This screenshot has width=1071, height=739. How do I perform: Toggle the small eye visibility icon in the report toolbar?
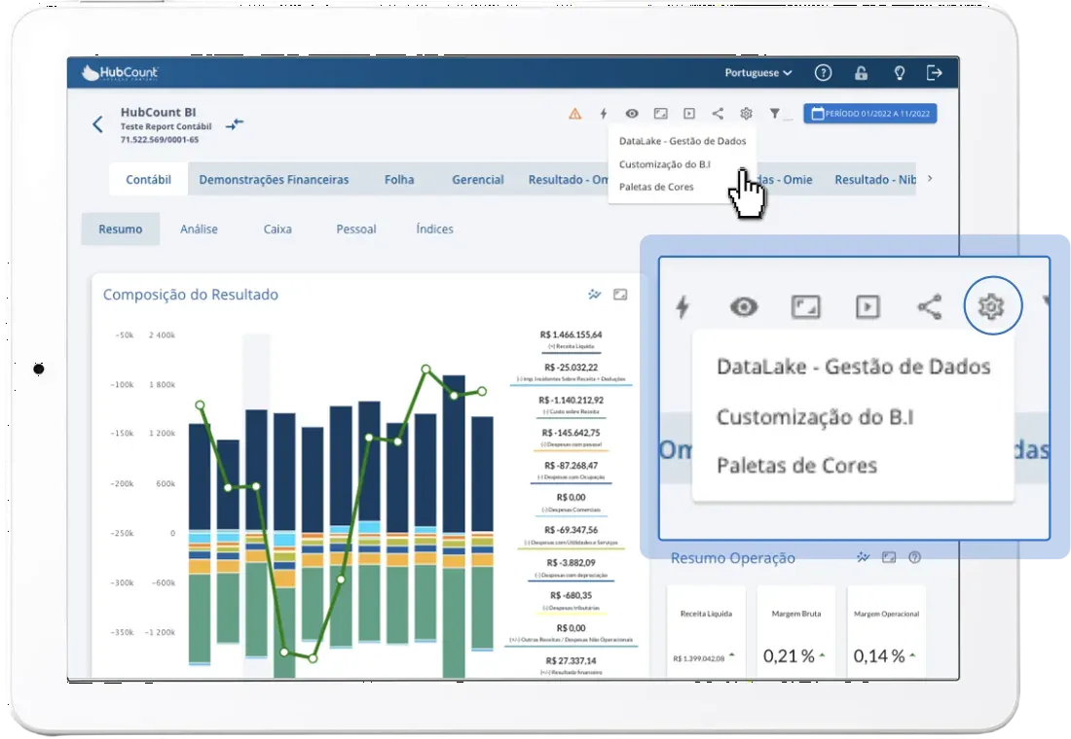632,113
